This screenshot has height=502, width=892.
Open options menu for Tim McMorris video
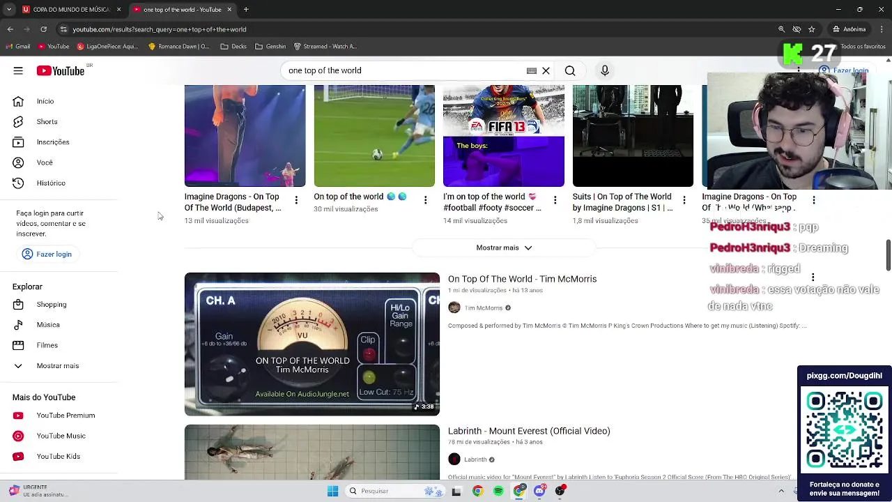pos(813,277)
